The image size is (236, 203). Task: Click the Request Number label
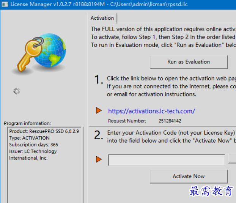pyautogui.click(x=127, y=121)
